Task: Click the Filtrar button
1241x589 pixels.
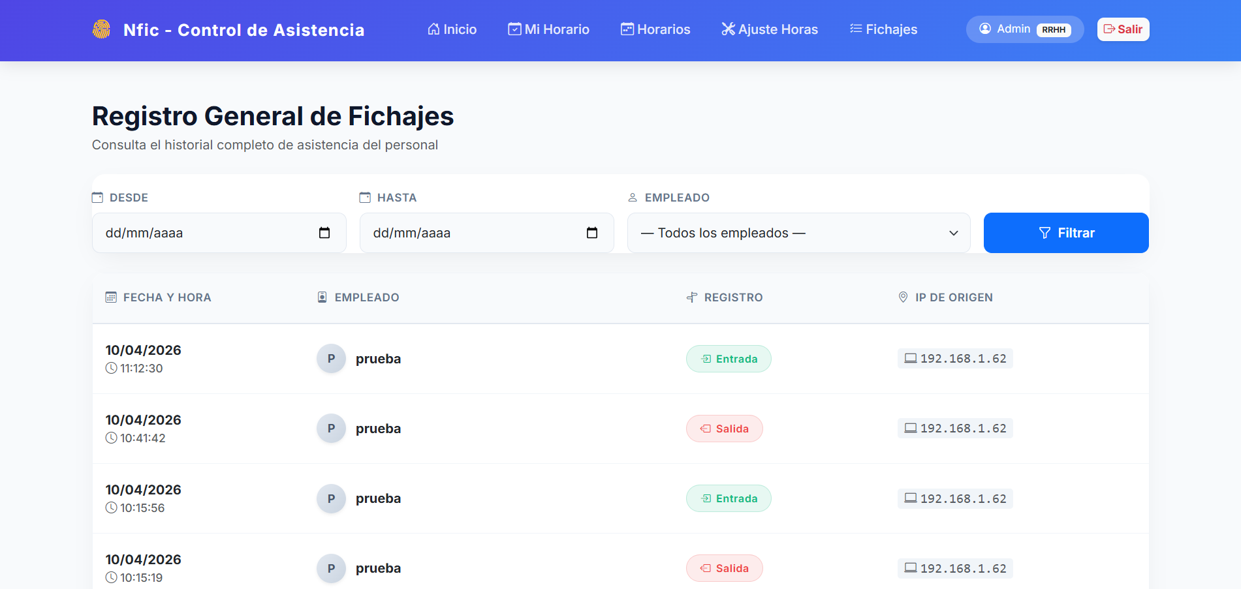Action: click(x=1066, y=233)
